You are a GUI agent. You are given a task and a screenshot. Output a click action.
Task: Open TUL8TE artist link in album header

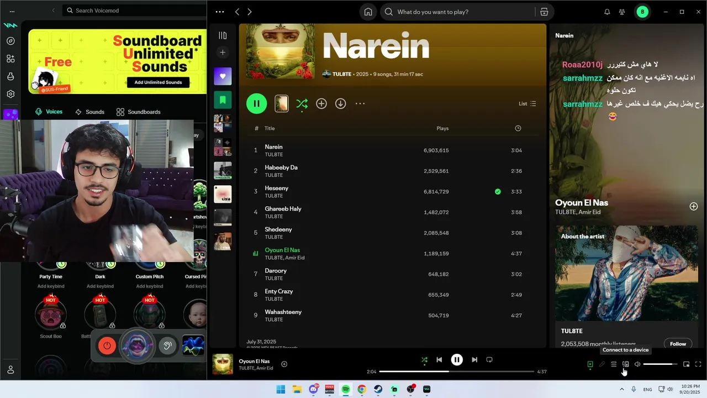(341, 74)
